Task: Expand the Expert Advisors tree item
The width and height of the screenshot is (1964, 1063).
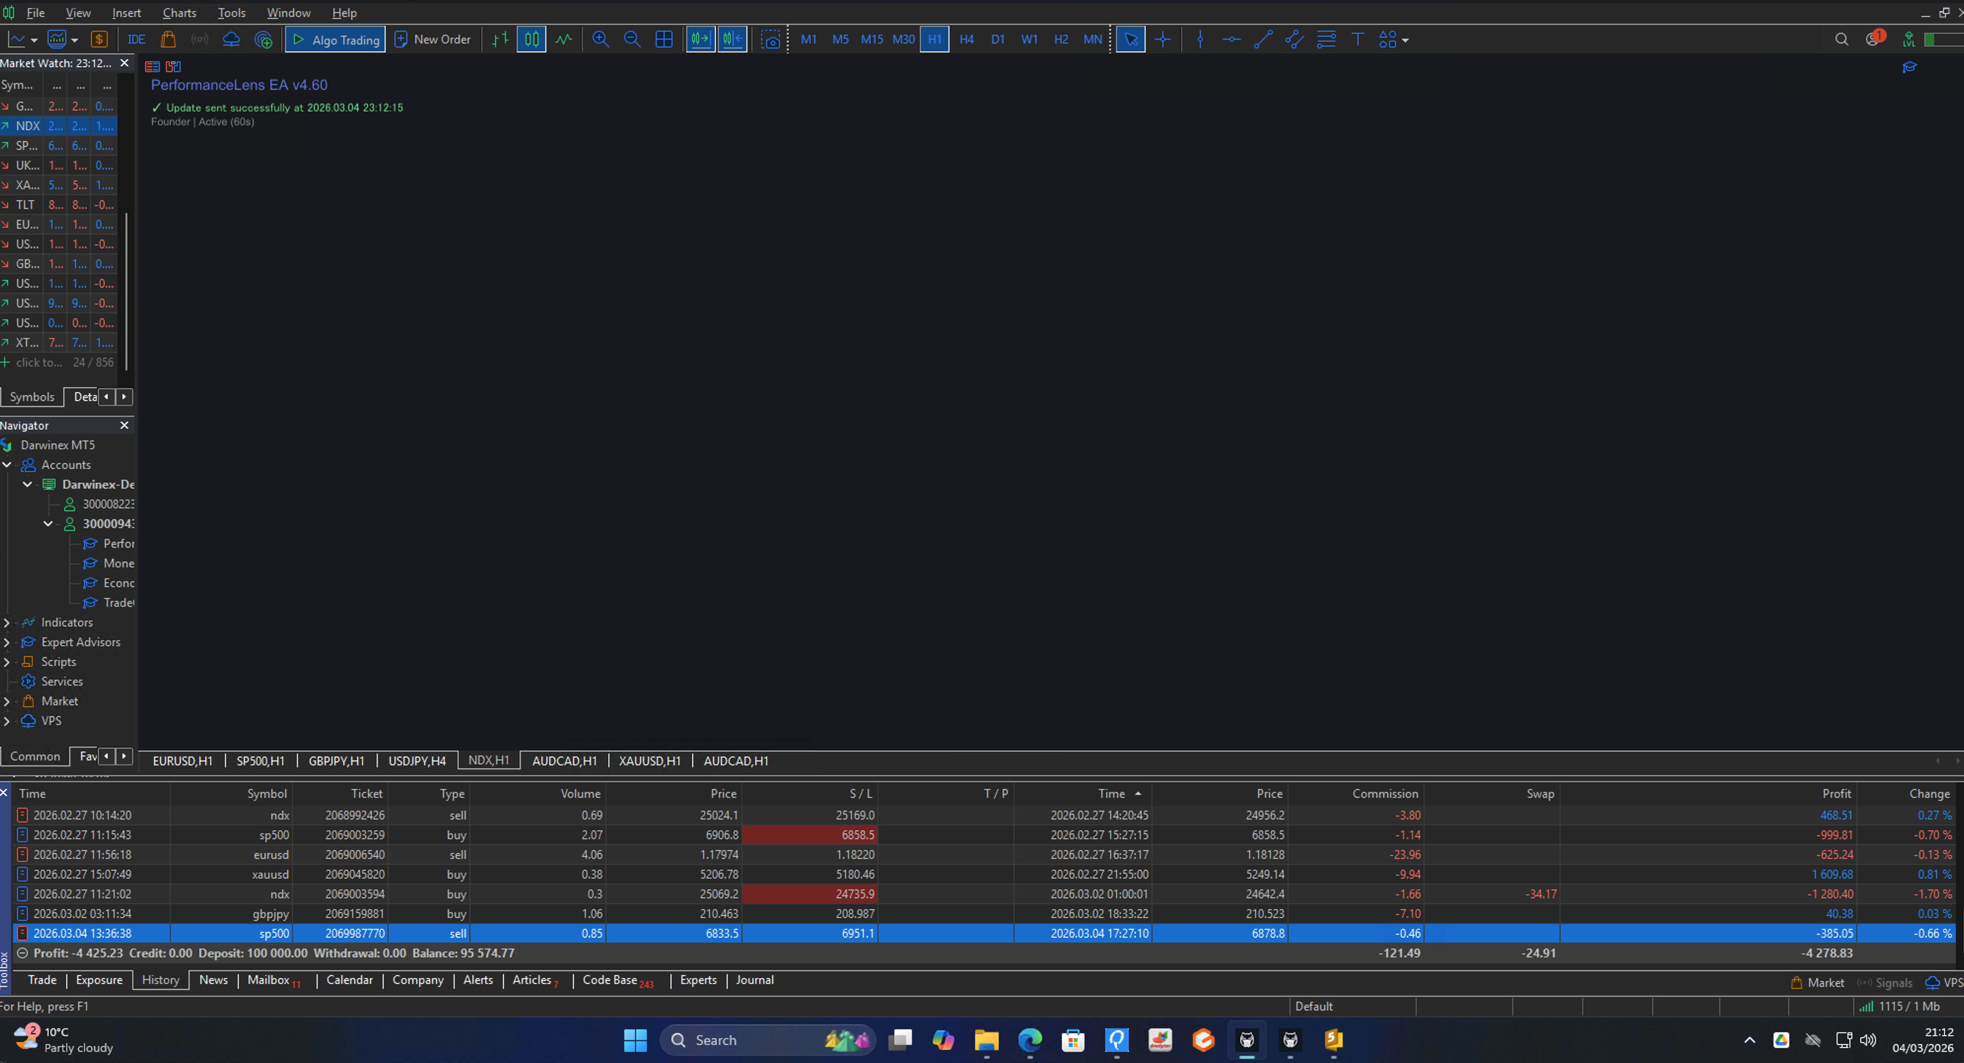Action: (x=7, y=642)
